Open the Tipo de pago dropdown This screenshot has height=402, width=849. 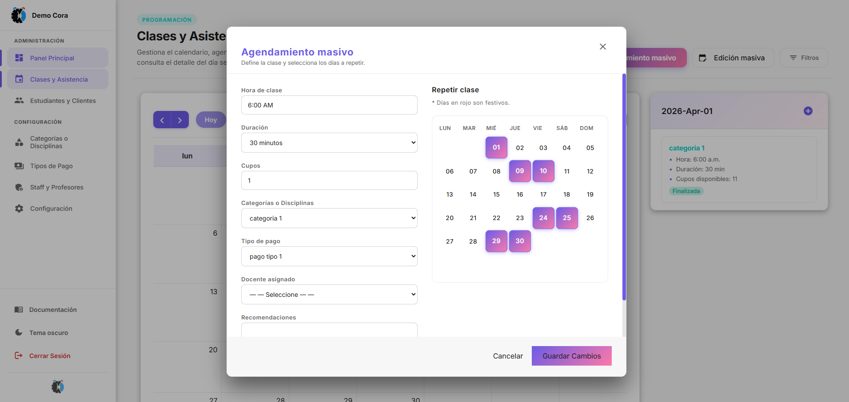click(329, 256)
